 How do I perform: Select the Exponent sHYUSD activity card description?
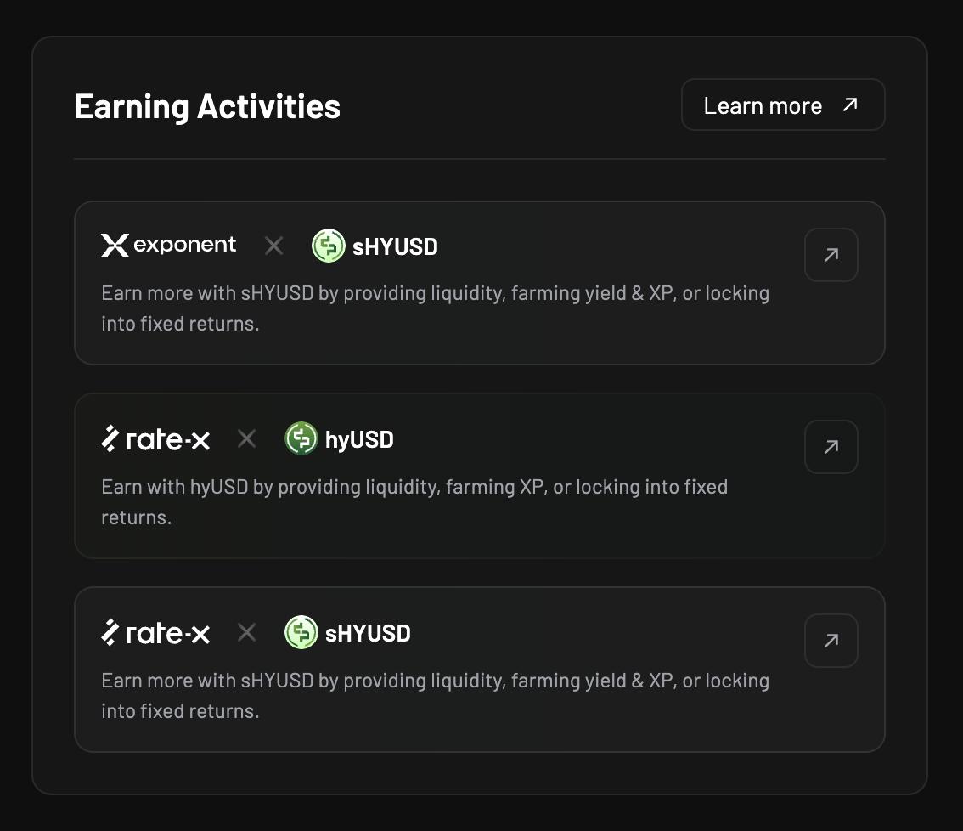pyautogui.click(x=435, y=308)
